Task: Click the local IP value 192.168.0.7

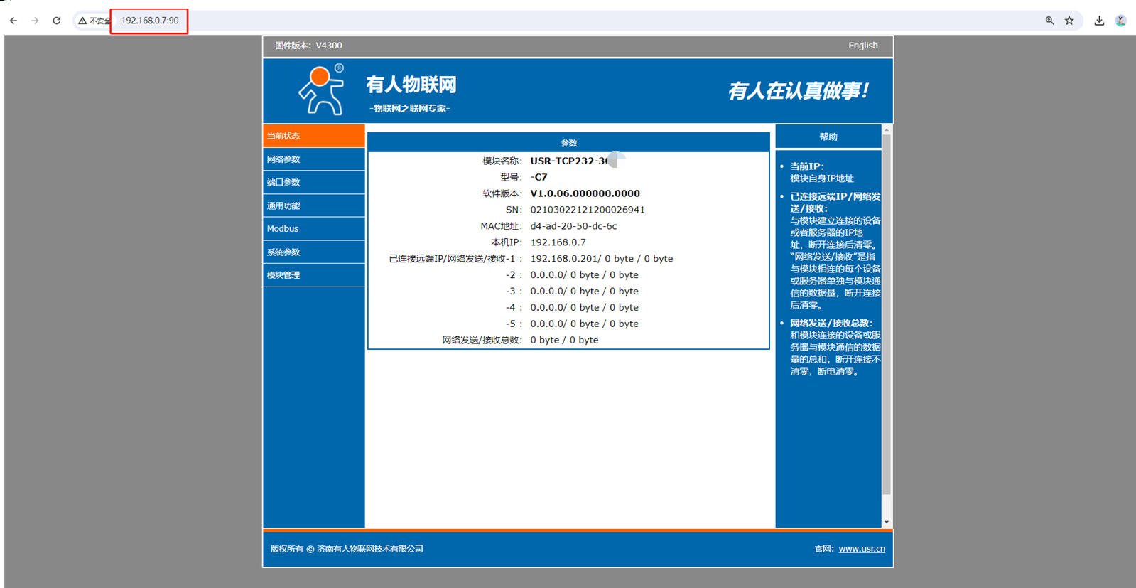Action: (x=558, y=242)
